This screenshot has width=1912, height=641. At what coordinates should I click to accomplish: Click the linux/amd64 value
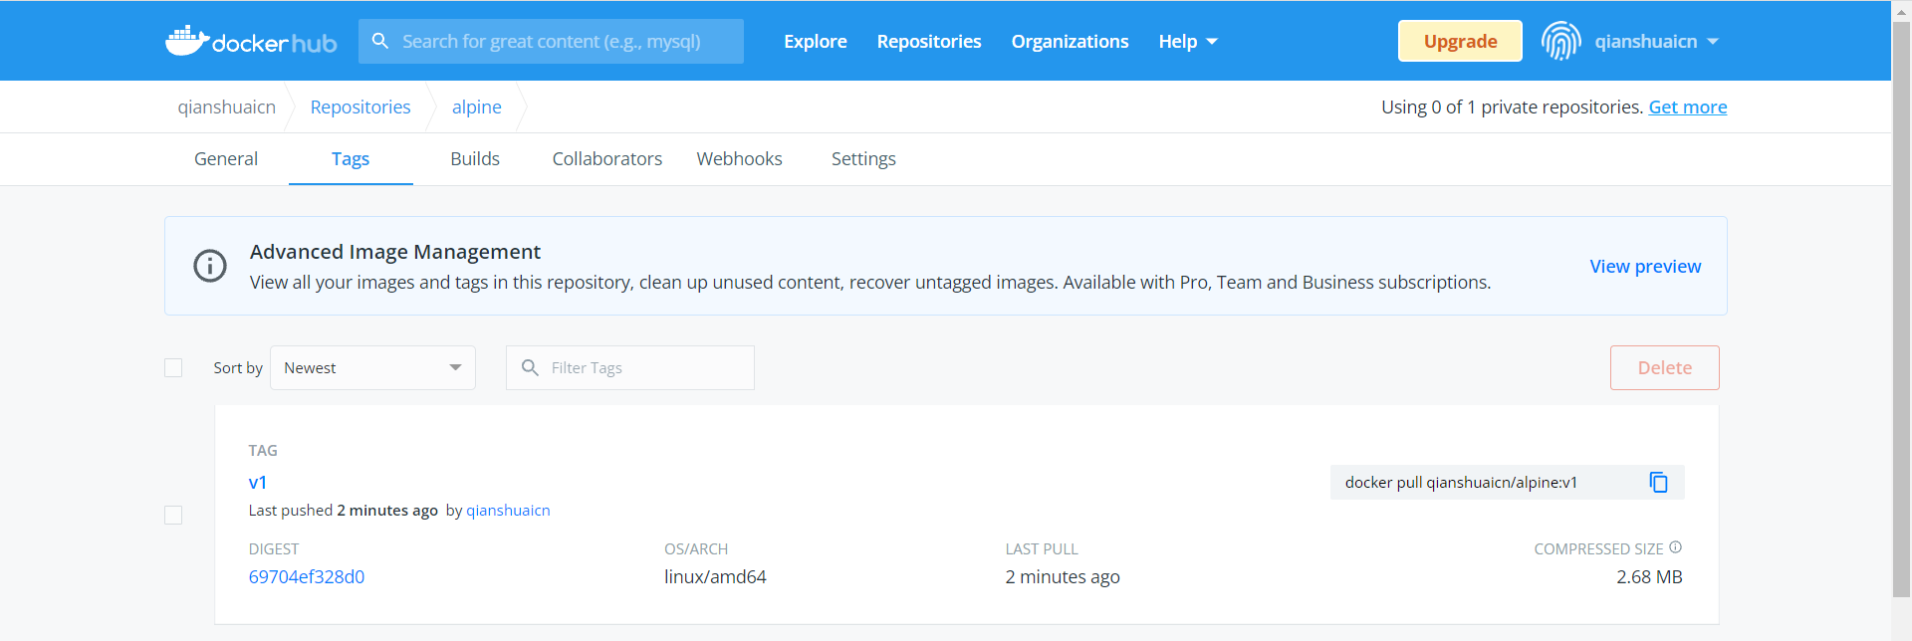coord(715,576)
